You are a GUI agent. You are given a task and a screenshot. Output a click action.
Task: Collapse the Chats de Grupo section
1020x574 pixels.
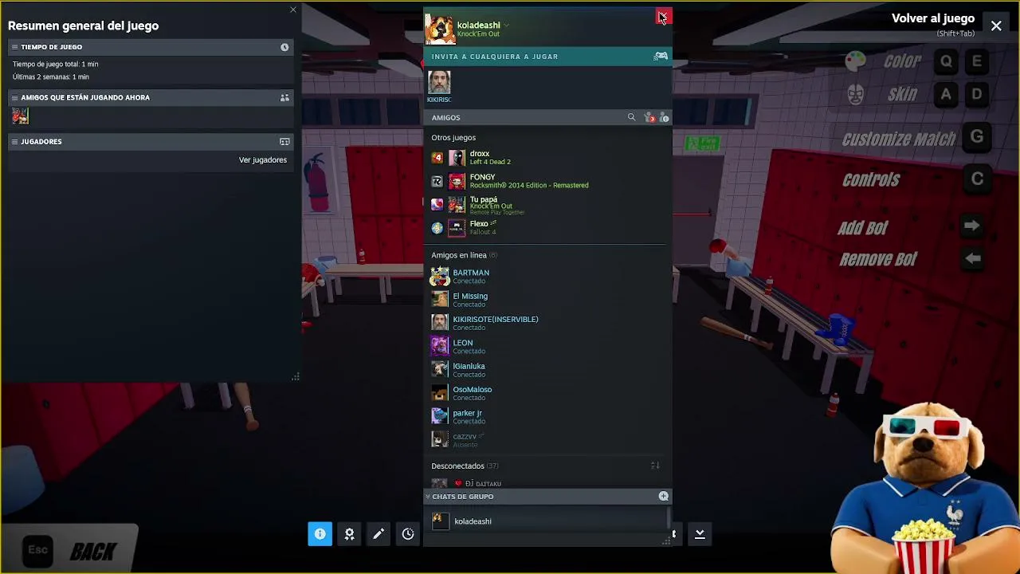428,497
